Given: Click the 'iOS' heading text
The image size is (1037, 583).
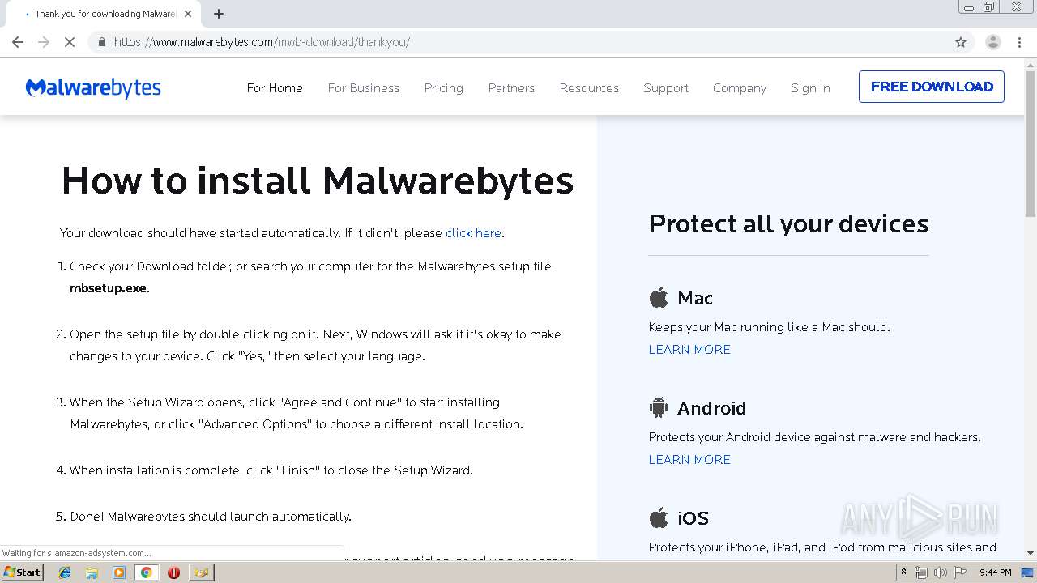Looking at the screenshot, I should (693, 518).
